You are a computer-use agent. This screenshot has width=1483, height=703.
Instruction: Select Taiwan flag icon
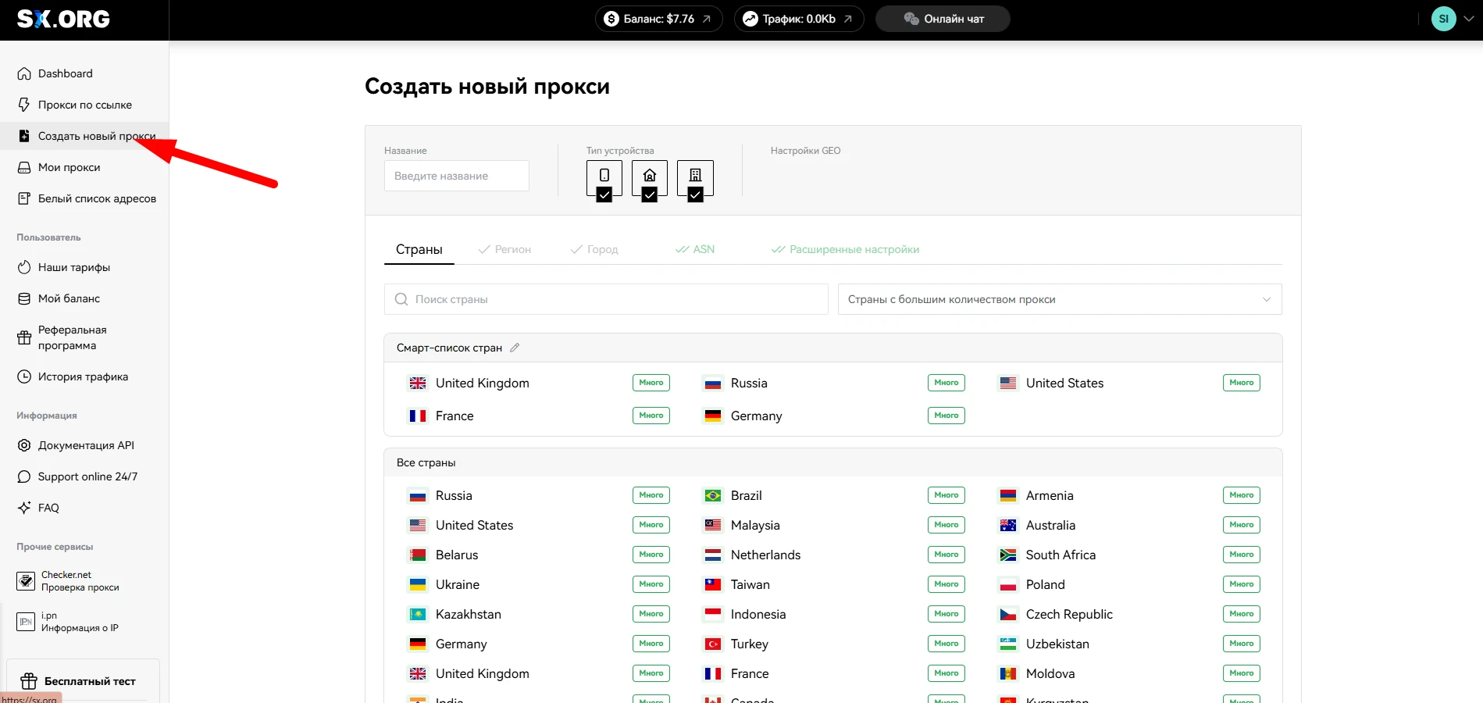tap(713, 585)
